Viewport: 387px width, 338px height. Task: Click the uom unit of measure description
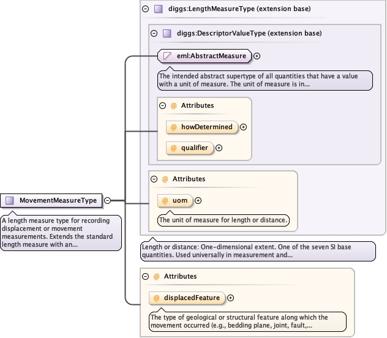223,220
